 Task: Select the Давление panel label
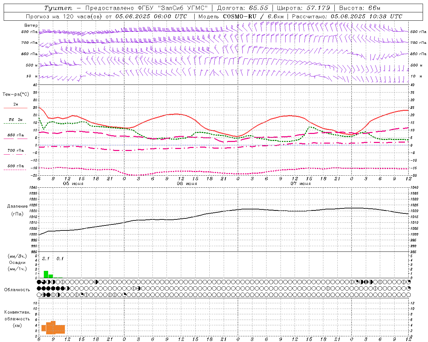tap(17, 206)
